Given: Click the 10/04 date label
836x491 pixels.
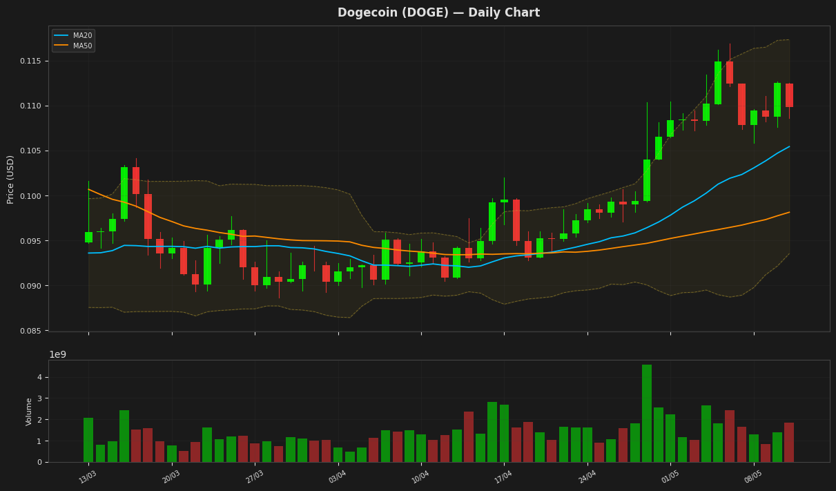Looking at the screenshot, I should 420,477.
